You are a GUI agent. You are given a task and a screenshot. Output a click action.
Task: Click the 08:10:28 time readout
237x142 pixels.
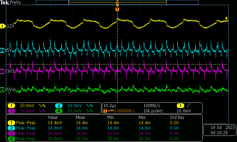(219, 133)
